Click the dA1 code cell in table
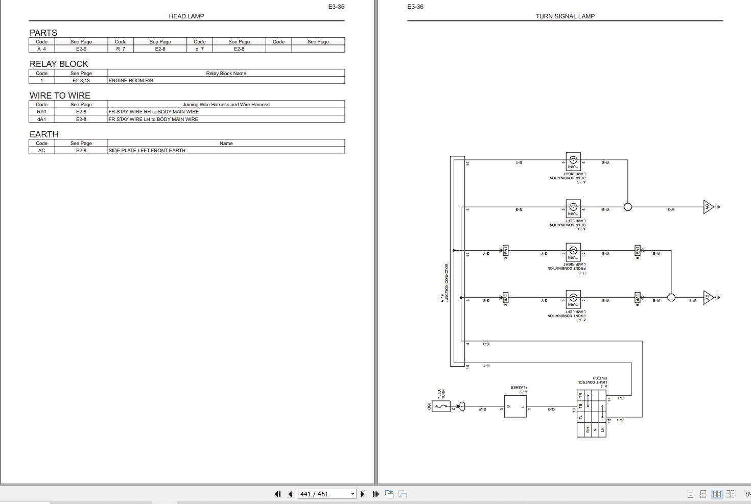This screenshot has height=504, width=751. pos(42,119)
